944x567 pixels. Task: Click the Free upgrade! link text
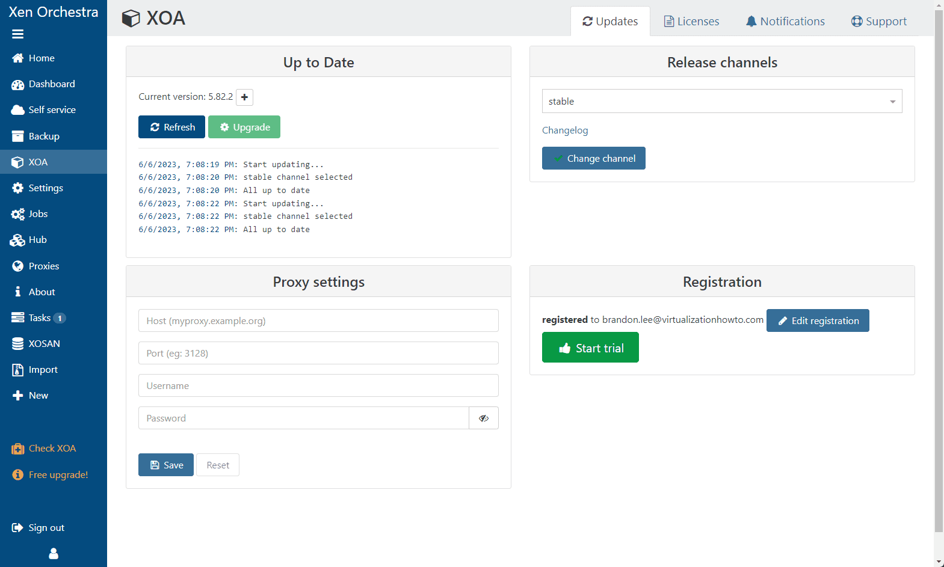(58, 475)
